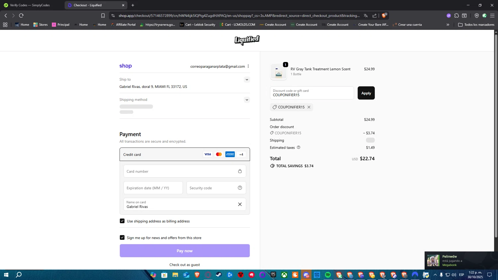Click the browser address bar URL
Screen dimensions: 498x280
click(x=239, y=16)
